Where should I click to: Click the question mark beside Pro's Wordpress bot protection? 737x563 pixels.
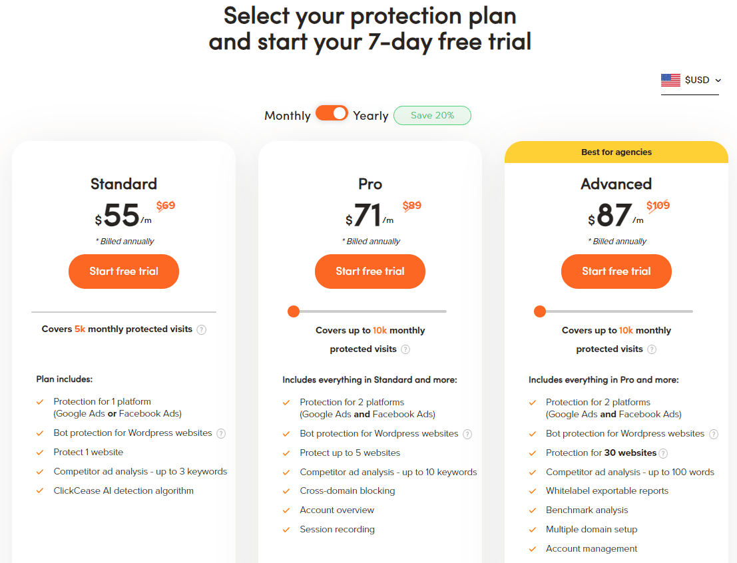[467, 433]
